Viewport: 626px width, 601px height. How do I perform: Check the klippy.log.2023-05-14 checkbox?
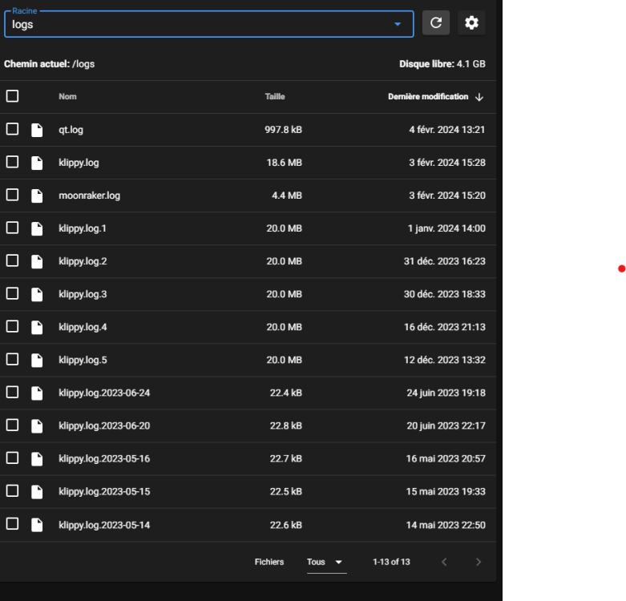pos(12,524)
